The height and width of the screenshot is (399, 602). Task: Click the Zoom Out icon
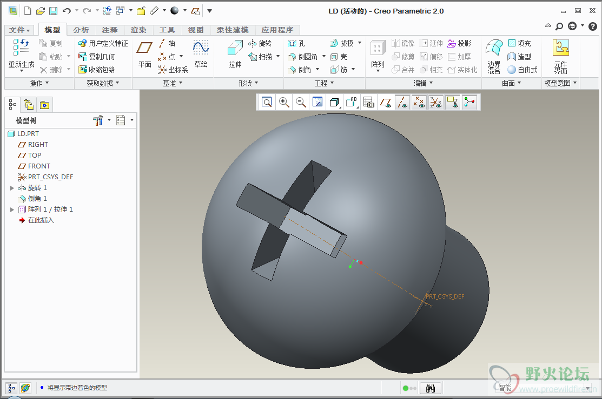[x=301, y=102]
